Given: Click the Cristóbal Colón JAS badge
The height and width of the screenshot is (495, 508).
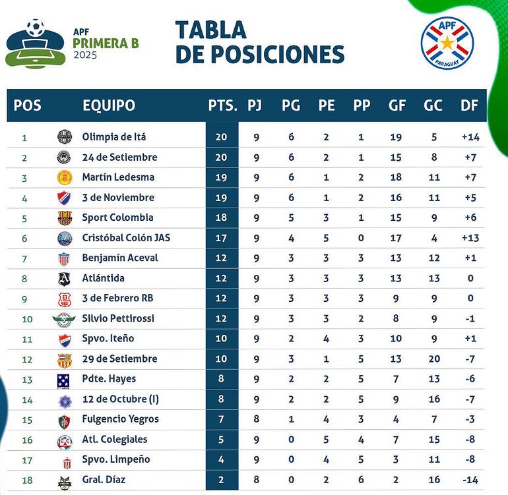Looking at the screenshot, I should [64, 238].
